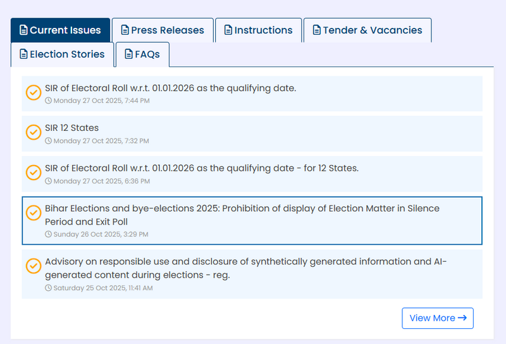Switch to the Press Releases tab
506x344 pixels.
163,30
